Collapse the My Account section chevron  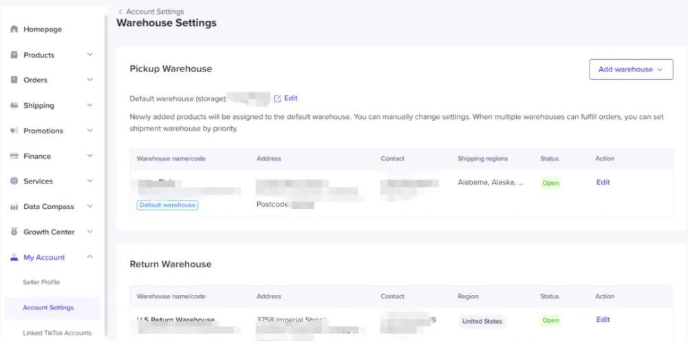pyautogui.click(x=89, y=257)
